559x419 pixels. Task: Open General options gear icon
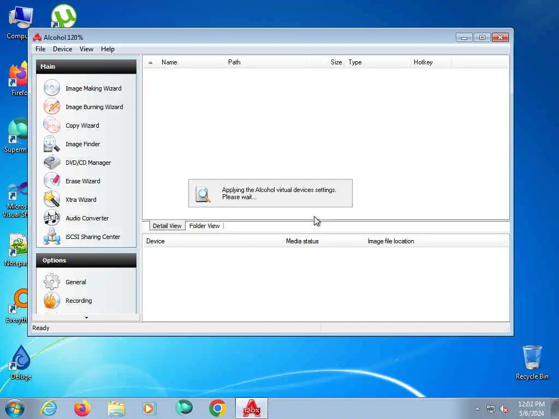52,282
